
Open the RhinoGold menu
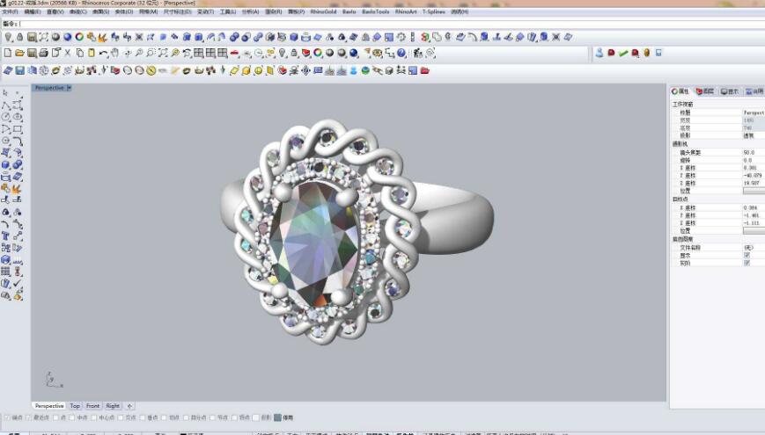[x=323, y=11]
